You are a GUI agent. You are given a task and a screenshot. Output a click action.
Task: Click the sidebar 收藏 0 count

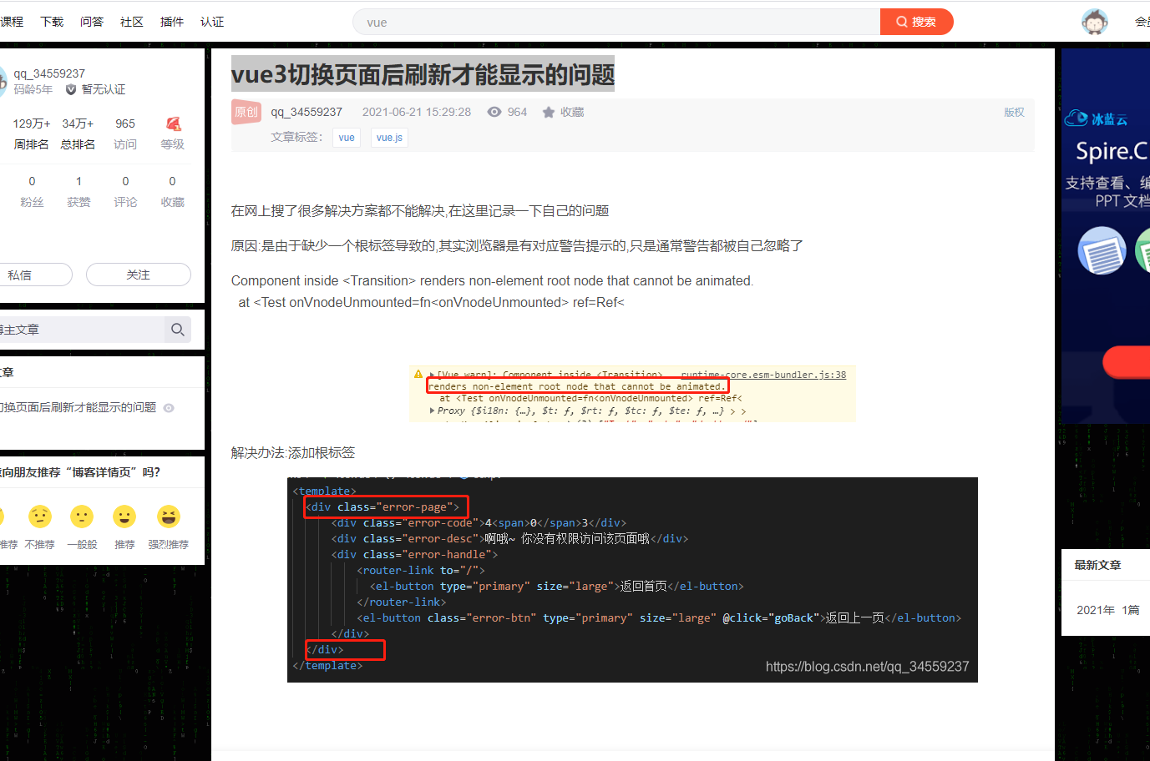pos(172,191)
